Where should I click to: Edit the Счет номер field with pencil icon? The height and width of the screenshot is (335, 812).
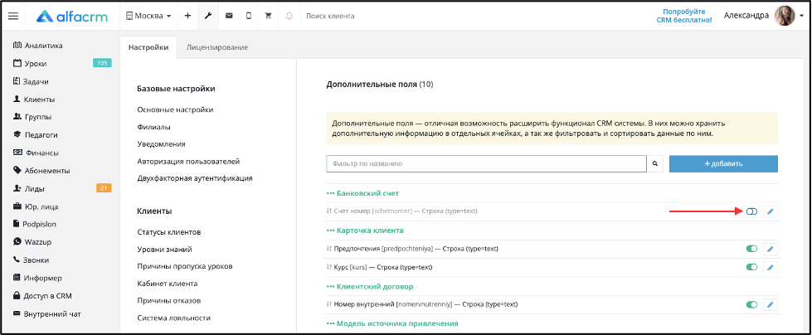pos(770,211)
